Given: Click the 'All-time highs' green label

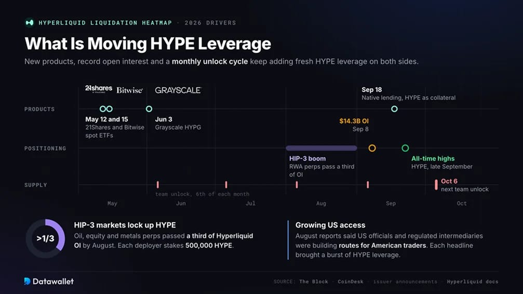Looking at the screenshot, I should point(433,159).
